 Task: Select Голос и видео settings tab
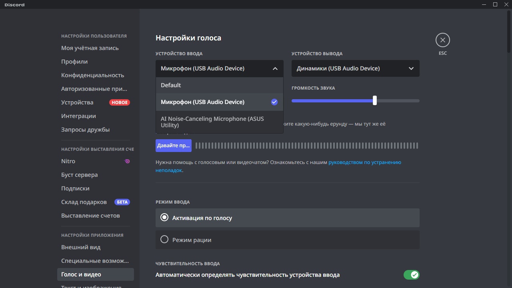coord(96,274)
